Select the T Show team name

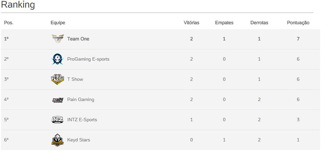pyautogui.click(x=75, y=79)
